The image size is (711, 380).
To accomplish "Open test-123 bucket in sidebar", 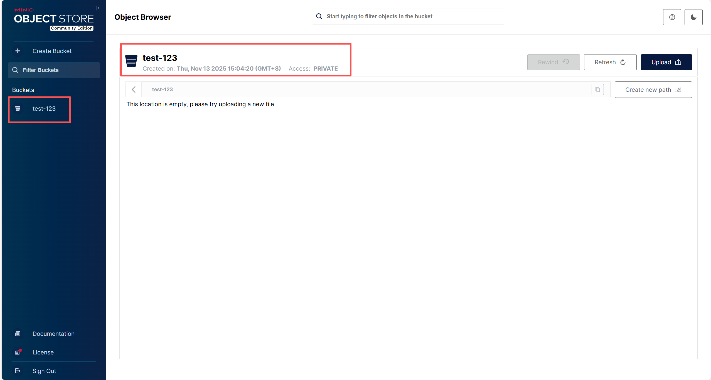I will [x=44, y=109].
